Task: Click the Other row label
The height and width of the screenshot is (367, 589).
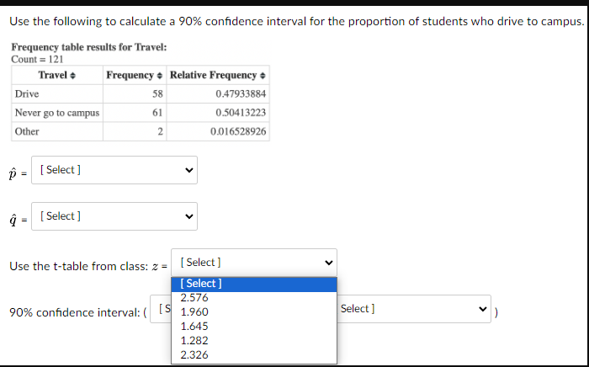Action: (x=27, y=132)
